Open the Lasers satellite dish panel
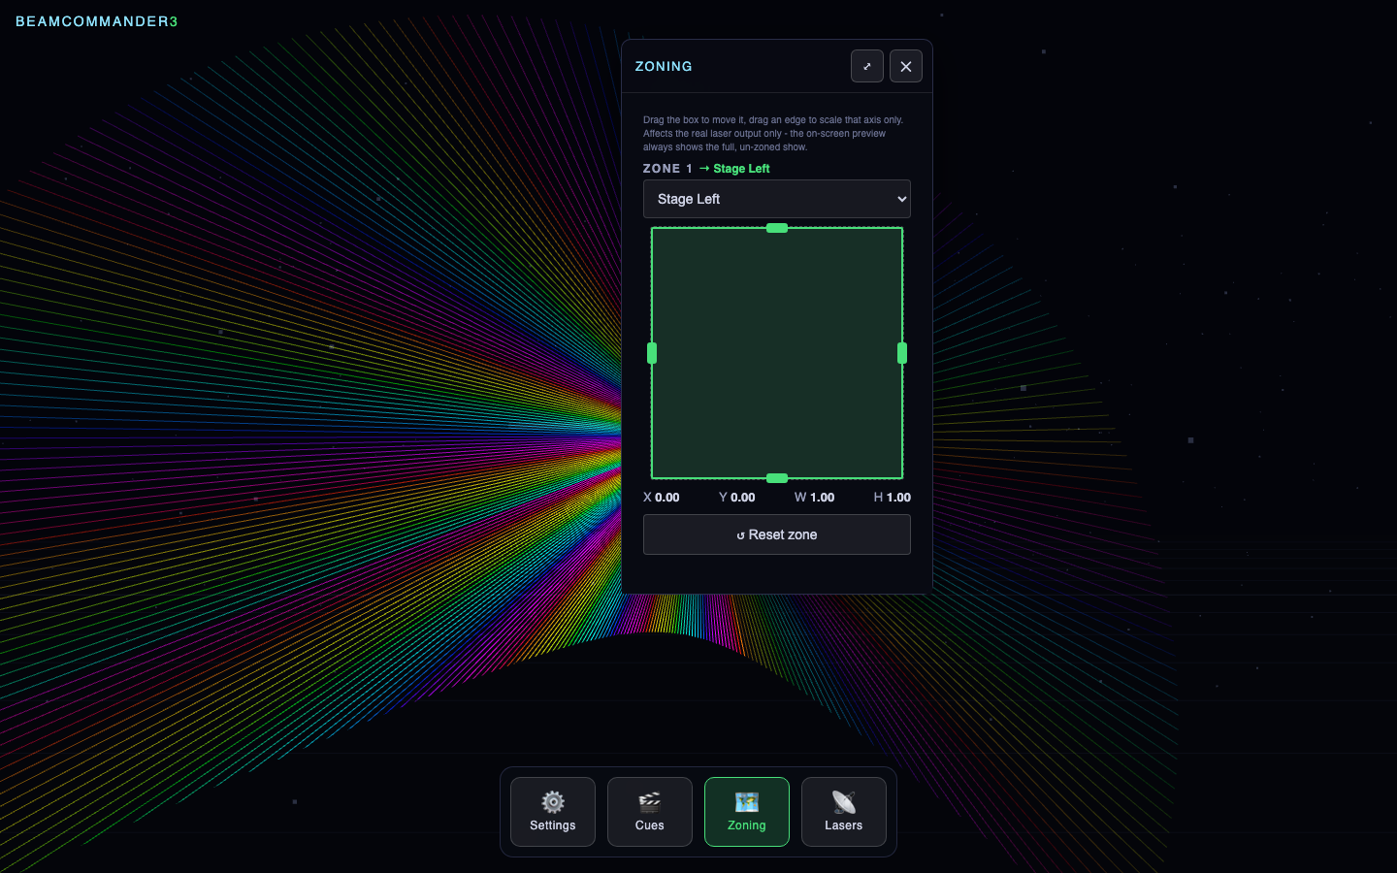 point(844,812)
